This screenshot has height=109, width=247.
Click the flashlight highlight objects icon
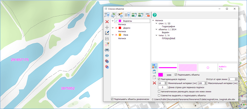pyautogui.click(x=120, y=15)
